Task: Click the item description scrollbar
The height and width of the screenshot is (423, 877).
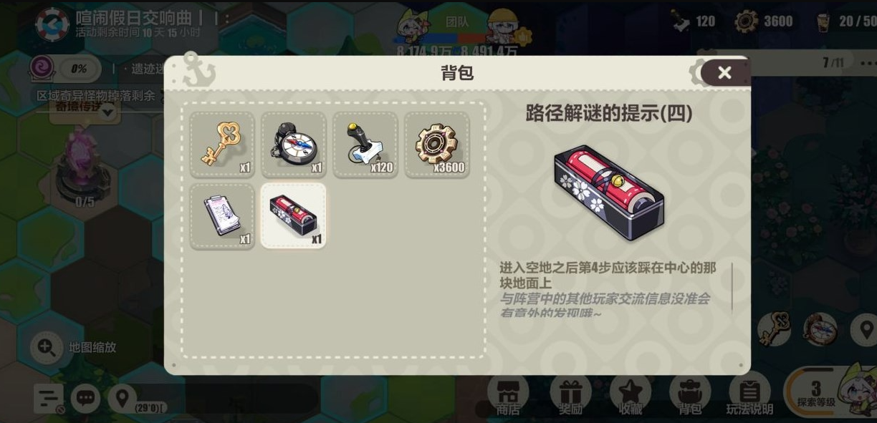Action: (732, 286)
